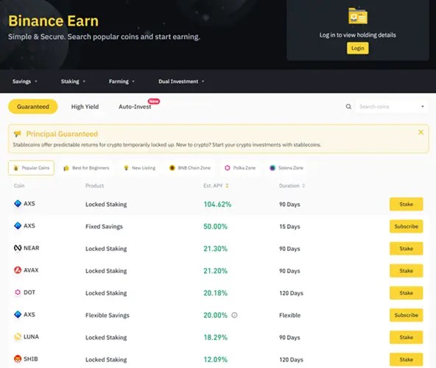Click the megaphone icon in the banner
This screenshot has height=368, width=436.
17,134
